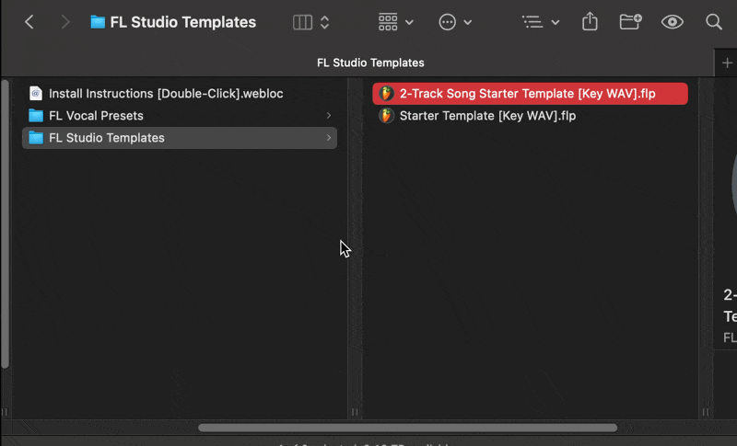Open the Group By grid dropdown

pyautogui.click(x=395, y=22)
